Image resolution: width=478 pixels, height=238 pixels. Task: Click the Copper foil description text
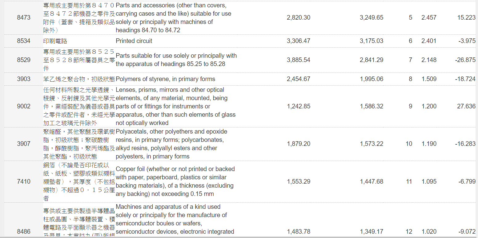click(175, 181)
